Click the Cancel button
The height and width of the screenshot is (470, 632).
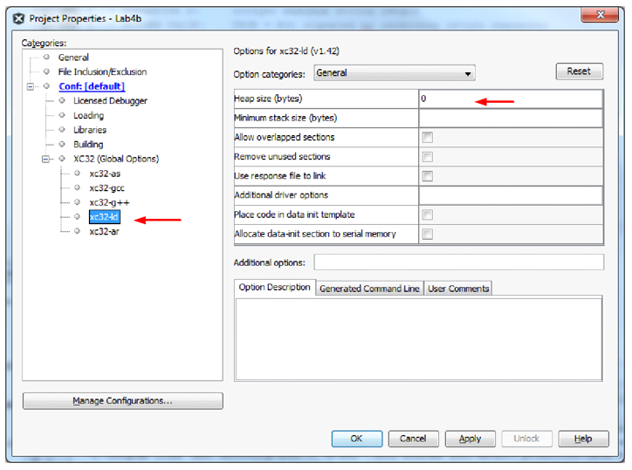click(x=413, y=439)
